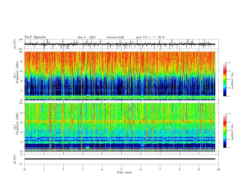Click the 'VLF Spectra' title text
This screenshot has height=190, width=246.
coord(35,37)
